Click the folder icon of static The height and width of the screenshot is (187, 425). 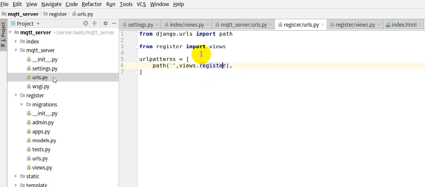tap(23, 176)
